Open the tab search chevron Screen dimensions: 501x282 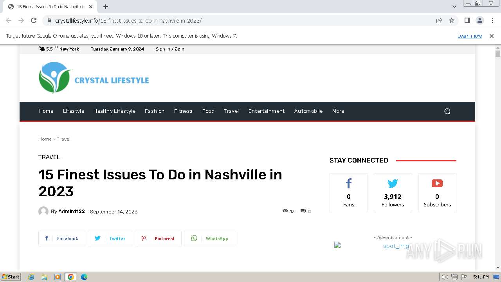click(454, 7)
